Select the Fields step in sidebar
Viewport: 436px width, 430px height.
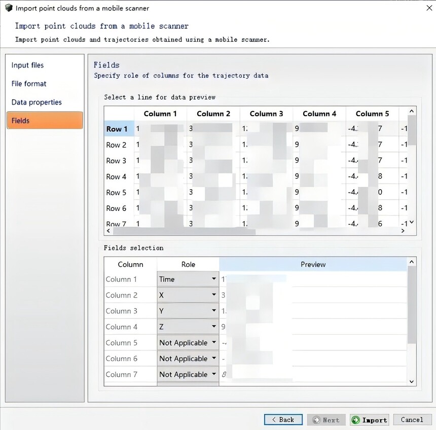click(x=45, y=121)
